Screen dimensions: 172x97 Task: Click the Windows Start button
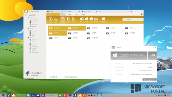pyautogui.click(x=3, y=95)
